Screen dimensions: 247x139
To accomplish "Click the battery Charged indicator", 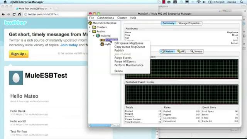I will 217,2.
